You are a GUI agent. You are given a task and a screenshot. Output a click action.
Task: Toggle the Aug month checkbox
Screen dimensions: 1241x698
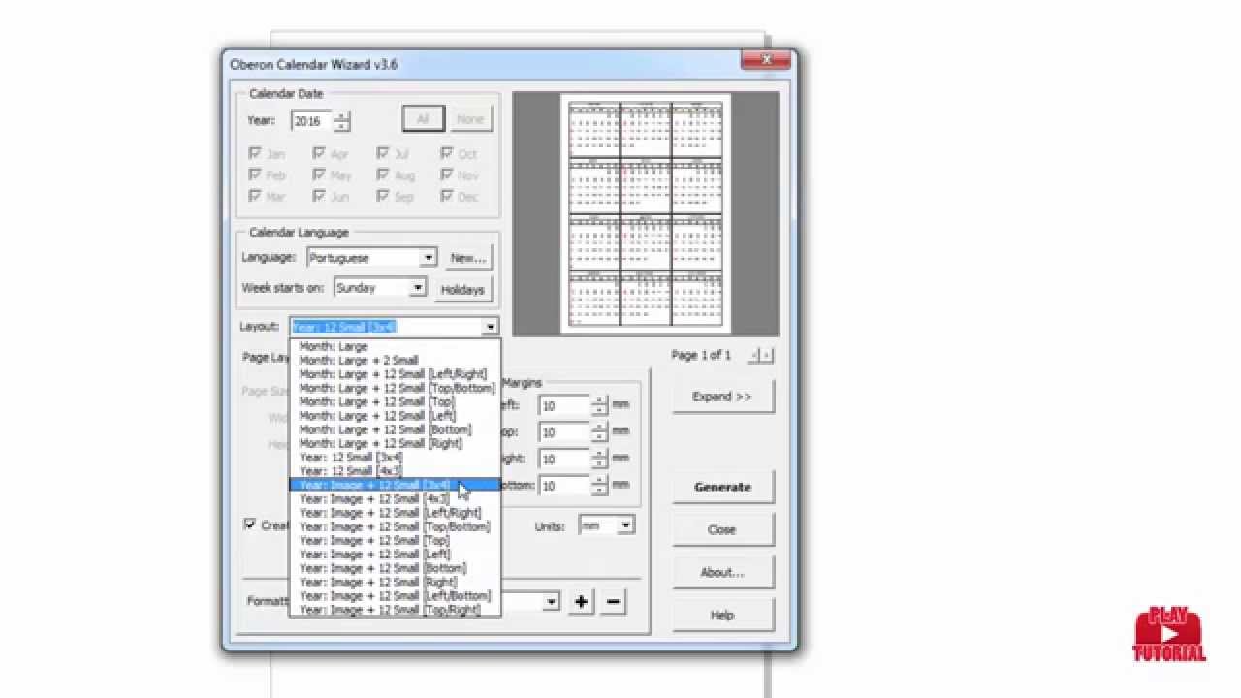coord(383,174)
